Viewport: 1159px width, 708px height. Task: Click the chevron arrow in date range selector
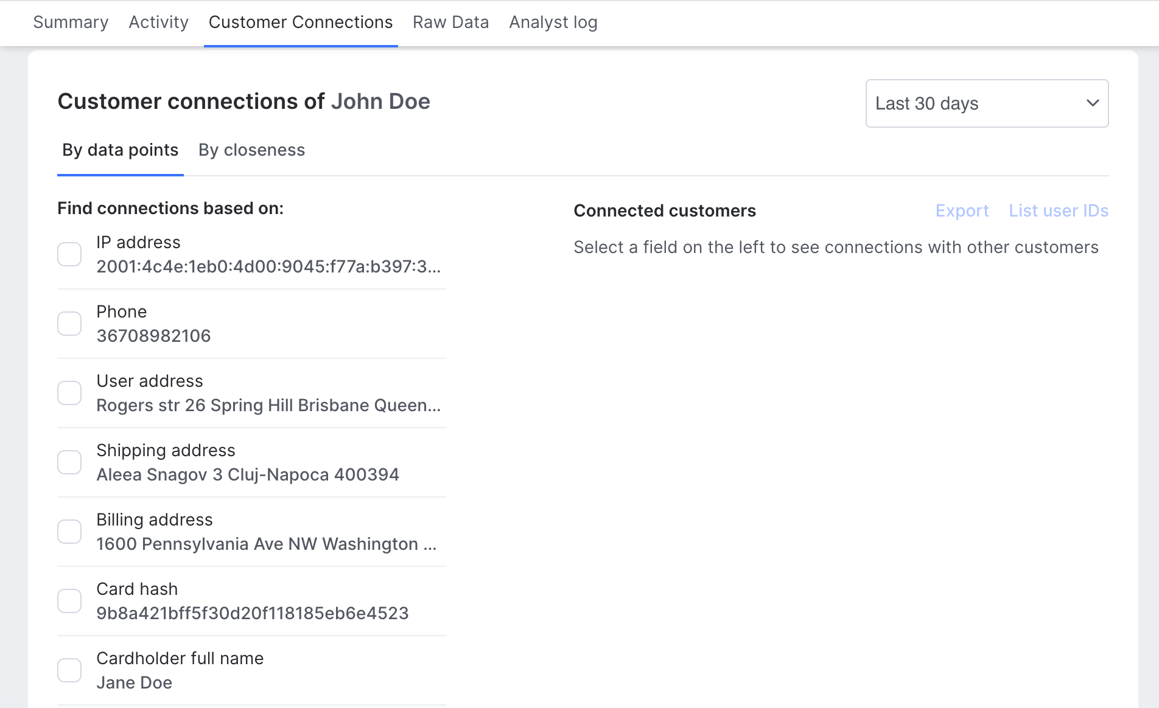1093,103
